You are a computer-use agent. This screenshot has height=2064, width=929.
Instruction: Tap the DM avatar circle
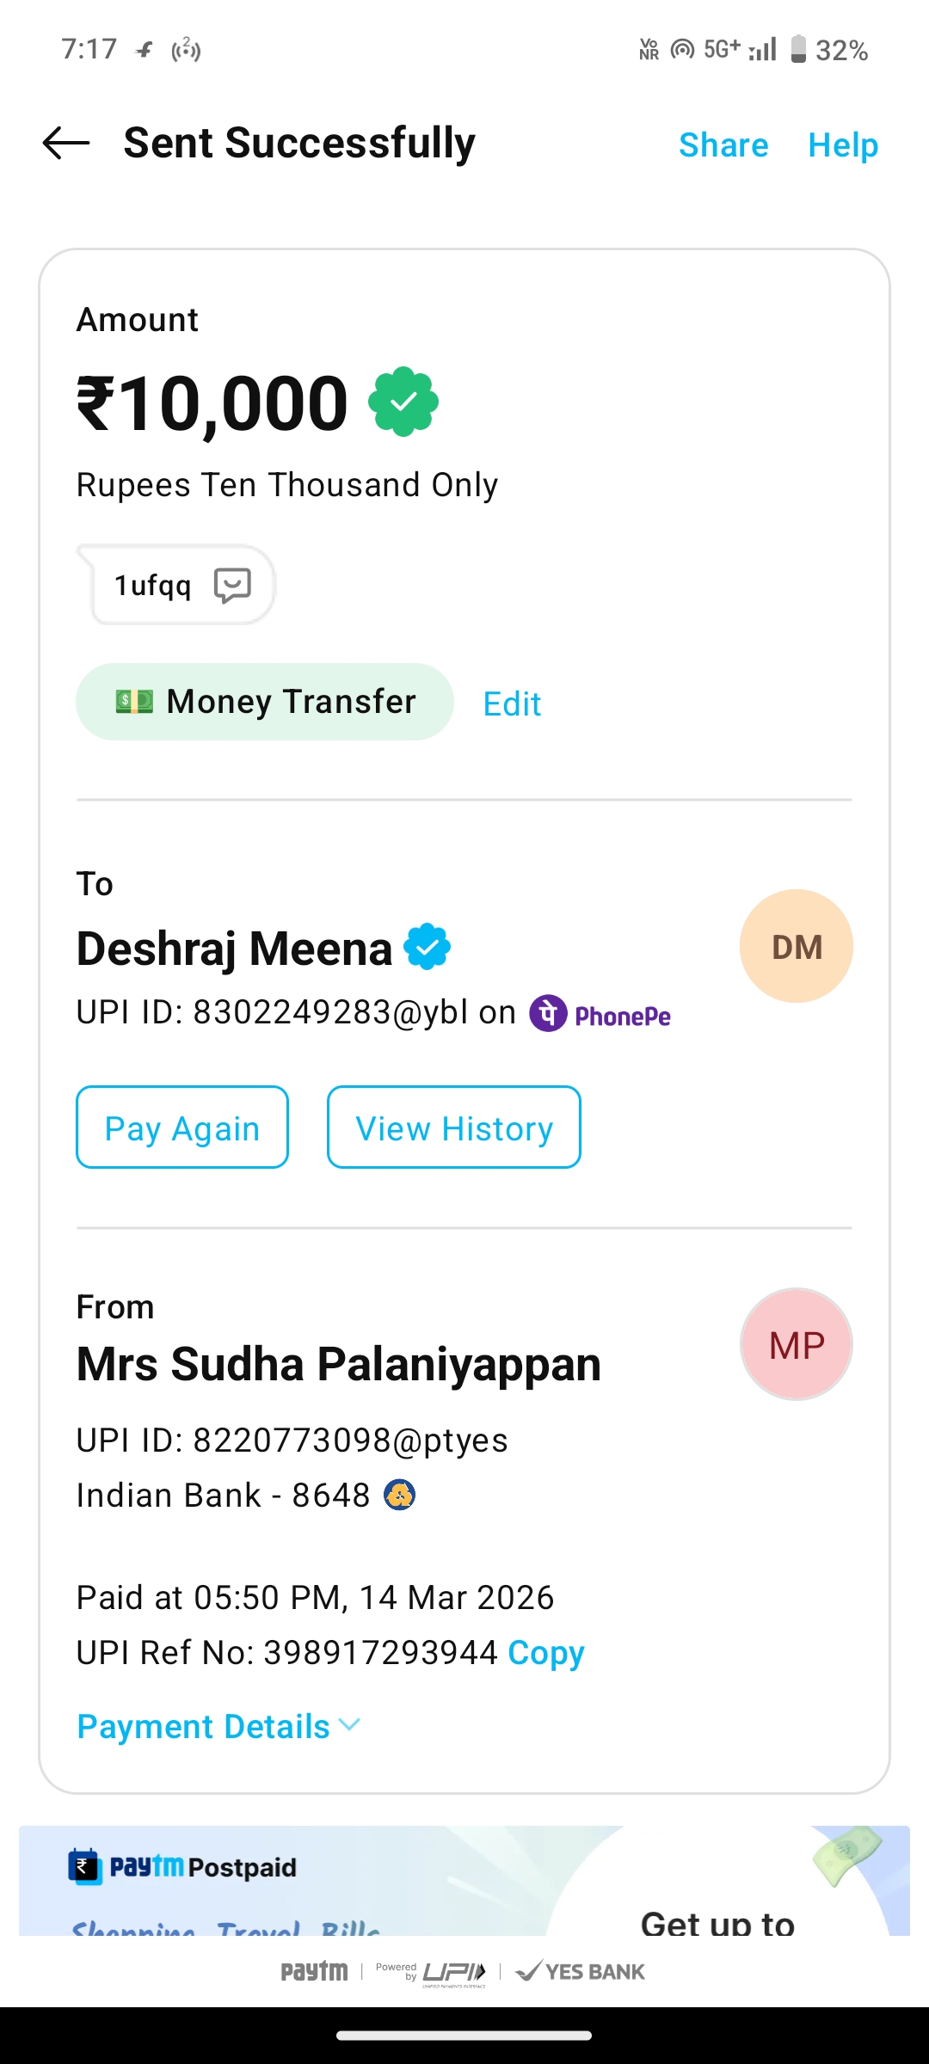point(796,946)
